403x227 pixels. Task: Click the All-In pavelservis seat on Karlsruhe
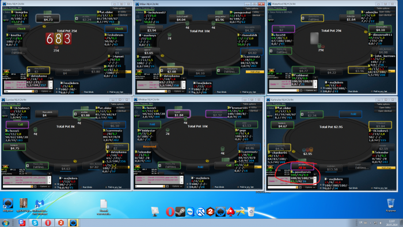[x=302, y=166]
